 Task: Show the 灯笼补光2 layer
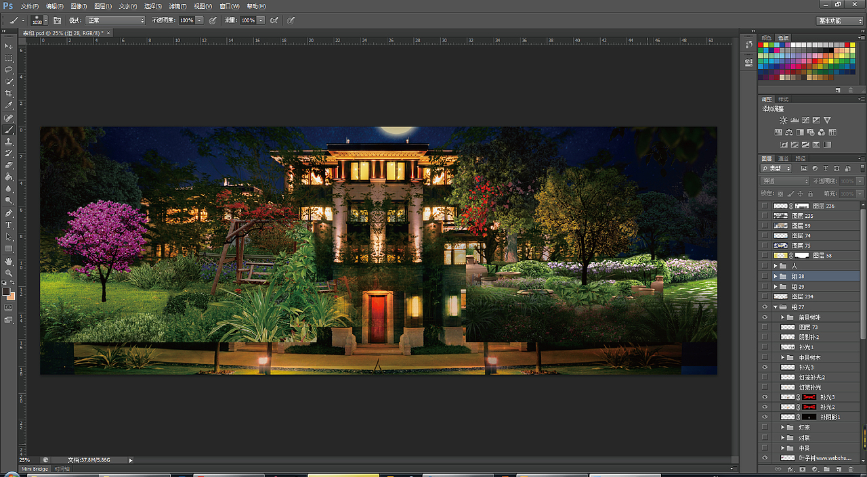point(765,377)
